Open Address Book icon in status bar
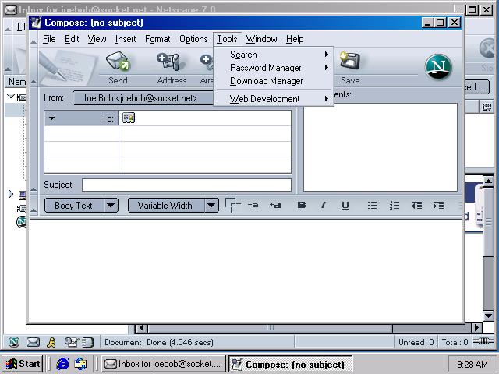 pos(88,342)
